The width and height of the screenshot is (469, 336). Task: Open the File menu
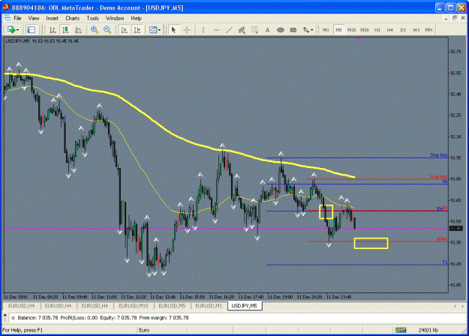pos(18,18)
